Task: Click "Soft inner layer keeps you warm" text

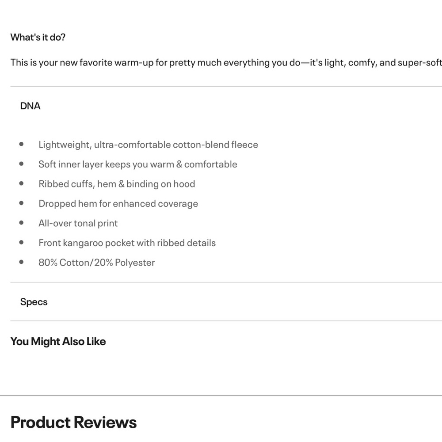Action: pos(137,164)
